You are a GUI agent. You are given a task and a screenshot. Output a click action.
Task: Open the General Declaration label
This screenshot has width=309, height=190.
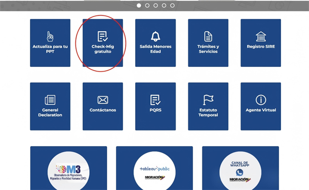tap(50, 113)
